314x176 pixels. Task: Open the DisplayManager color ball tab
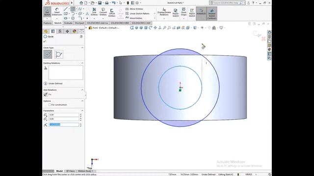point(74,31)
